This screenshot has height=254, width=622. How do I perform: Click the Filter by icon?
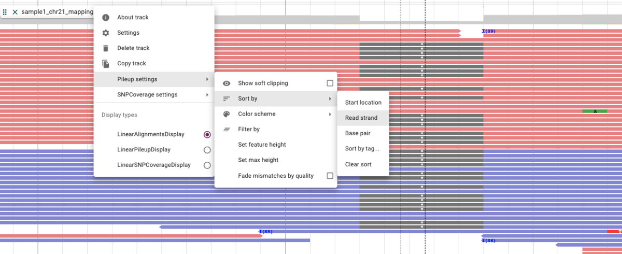tap(227, 130)
